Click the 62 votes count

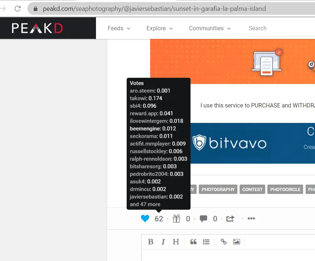159,218
